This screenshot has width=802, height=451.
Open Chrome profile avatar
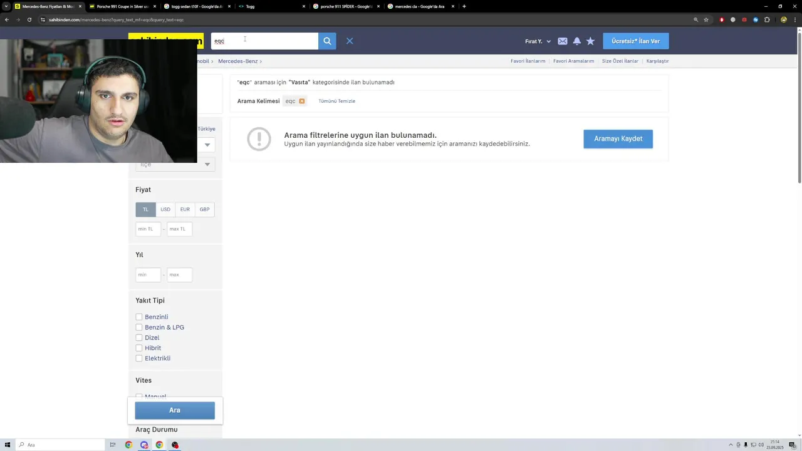coord(784,19)
